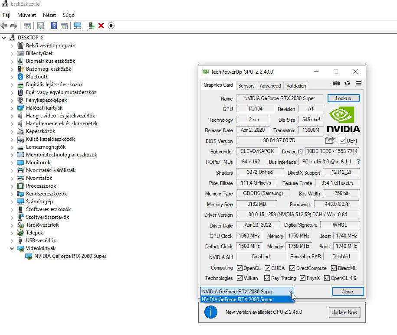Expand the Lemezmeghajtók category
Screen dimensions: 397x335
pos(12,147)
